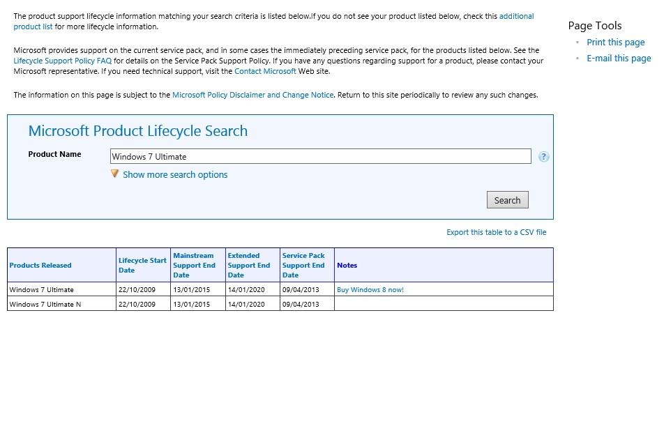Click the Notes column header
664x428 pixels.
[x=347, y=265]
